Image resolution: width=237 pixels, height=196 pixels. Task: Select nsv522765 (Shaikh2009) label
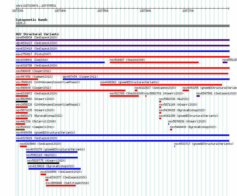pos(127,93)
